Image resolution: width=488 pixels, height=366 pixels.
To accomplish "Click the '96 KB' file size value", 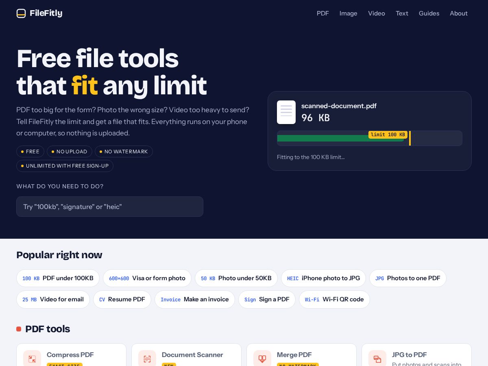I will (x=316, y=118).
